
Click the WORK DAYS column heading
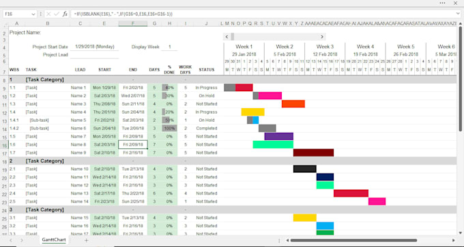[185, 69]
